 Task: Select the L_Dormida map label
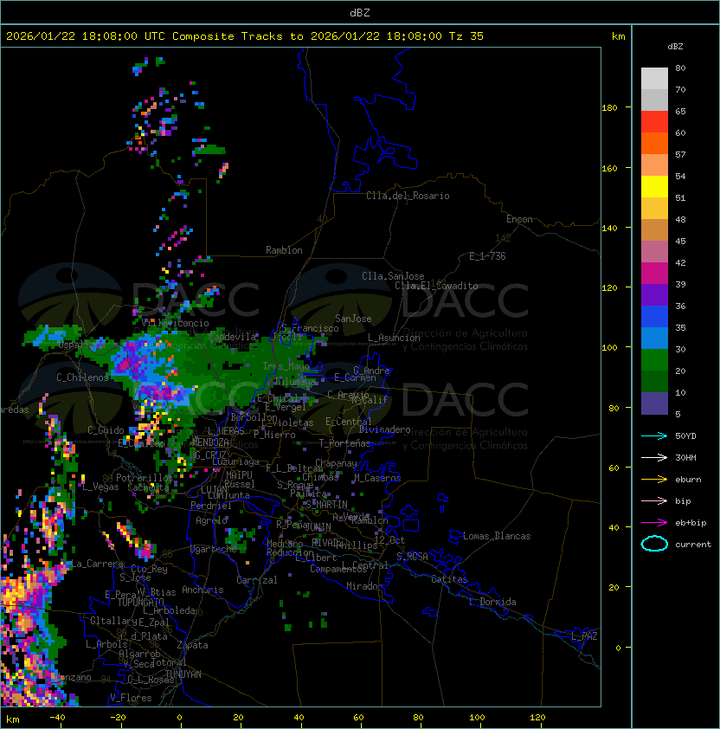[492, 602]
